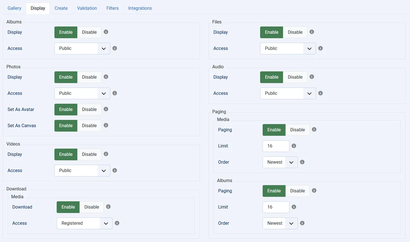Click the Albums paging Limit input field

[276, 207]
